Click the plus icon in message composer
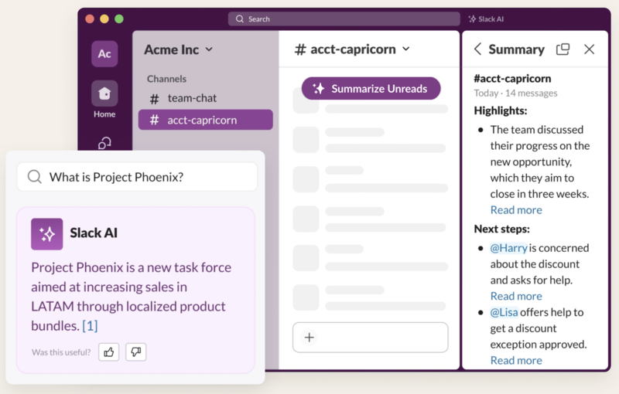 (x=309, y=338)
